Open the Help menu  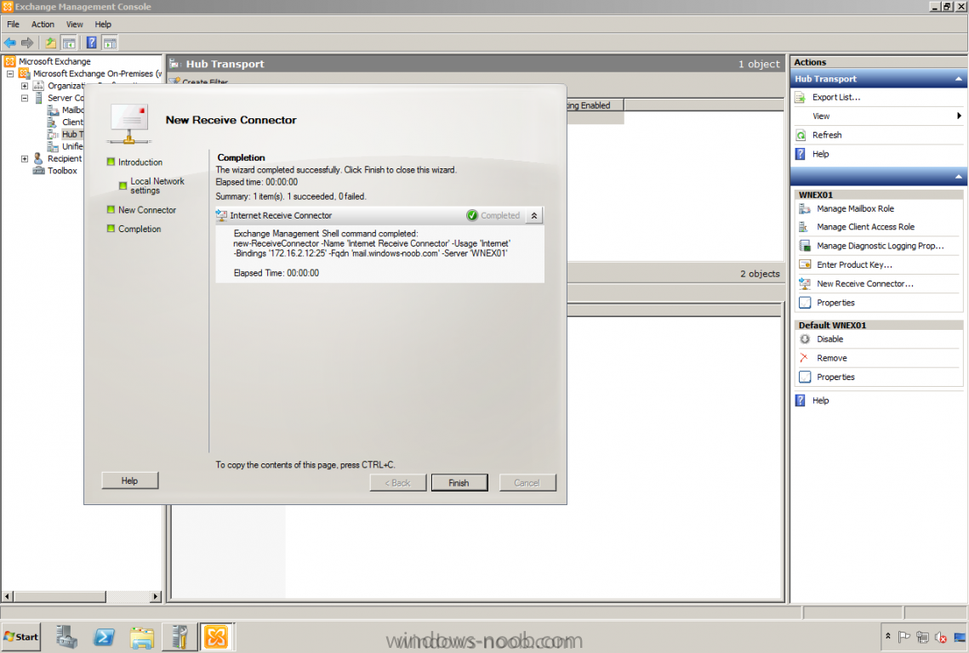(x=103, y=24)
